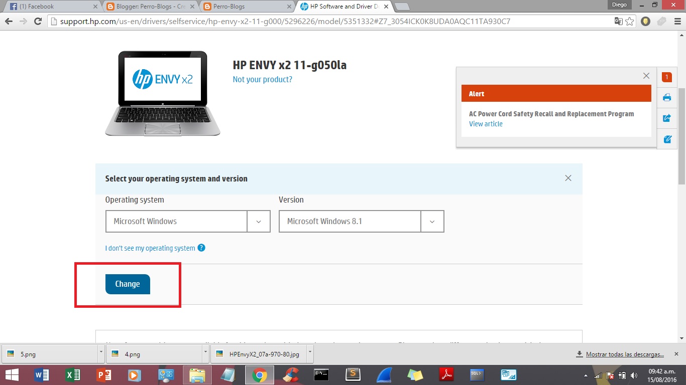The width and height of the screenshot is (686, 385).
Task: Open File Explorer from the taskbar
Action: coord(197,375)
